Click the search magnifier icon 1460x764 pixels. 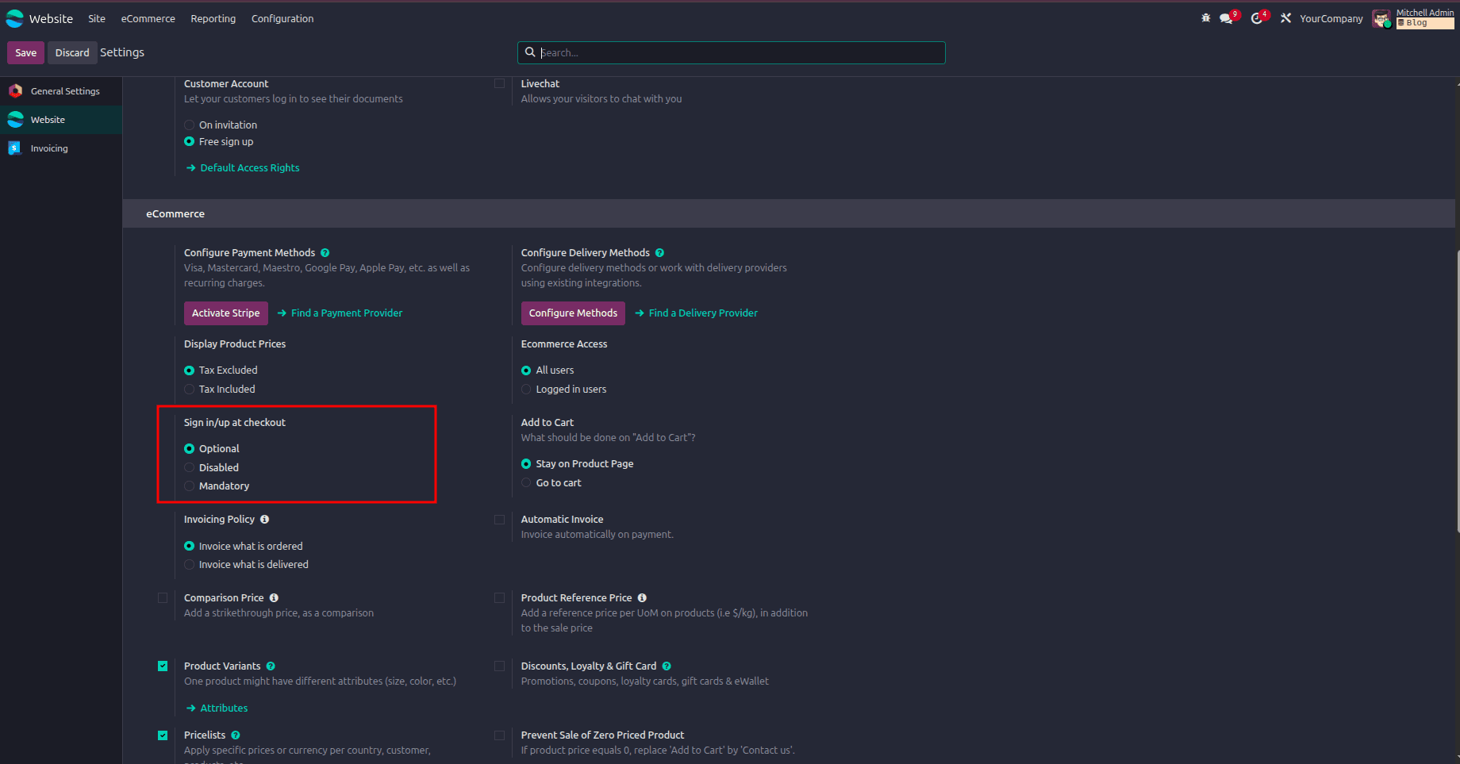[530, 52]
